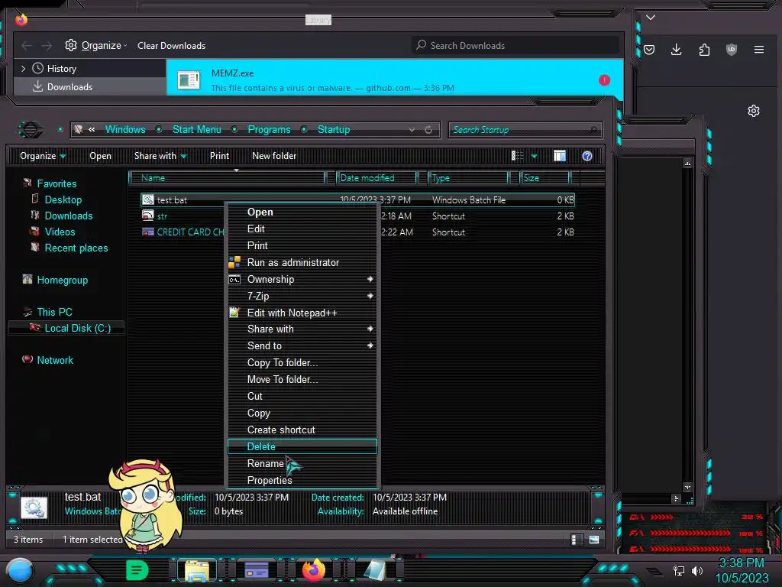
Task: Select Desktop in Favorites
Action: tap(63, 199)
